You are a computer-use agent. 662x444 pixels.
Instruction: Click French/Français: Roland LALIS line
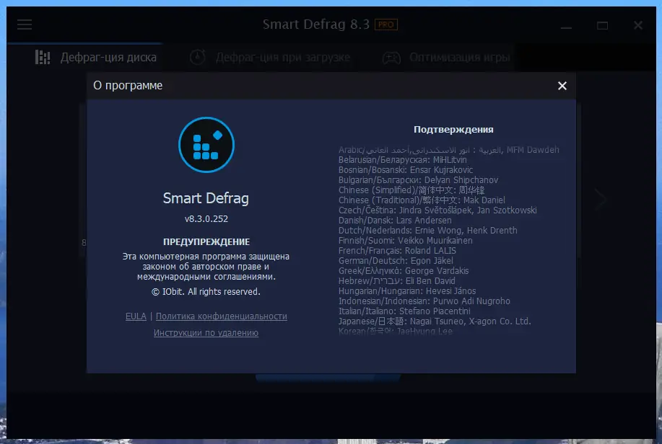tap(397, 251)
